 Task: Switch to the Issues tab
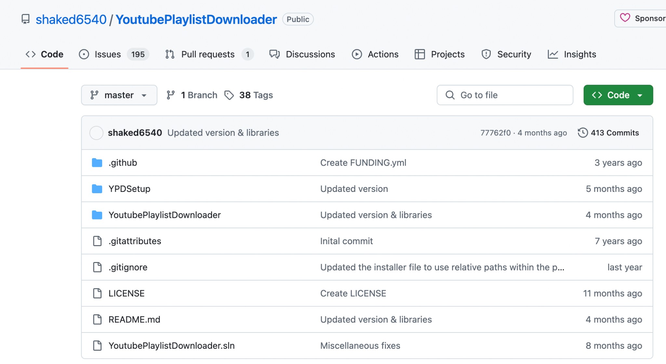pyautogui.click(x=114, y=54)
